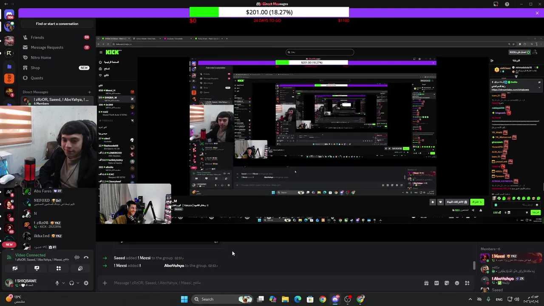The height and width of the screenshot is (306, 544).
Task: Open AboYahya in members list
Action: 511,280
